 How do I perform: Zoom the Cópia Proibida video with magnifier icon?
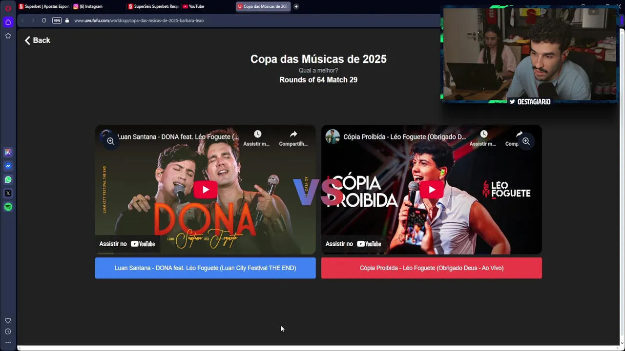pyautogui.click(x=526, y=141)
